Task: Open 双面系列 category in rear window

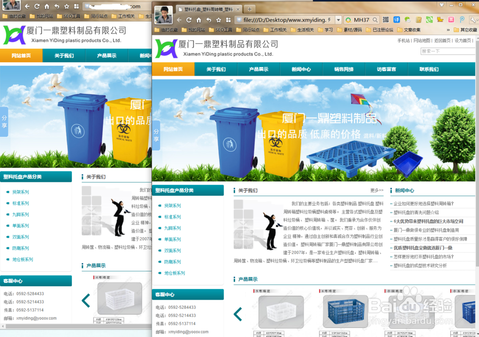Action: coord(21,237)
